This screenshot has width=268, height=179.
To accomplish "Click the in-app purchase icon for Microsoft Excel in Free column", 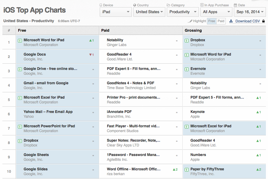I will [x=20, y=98].
